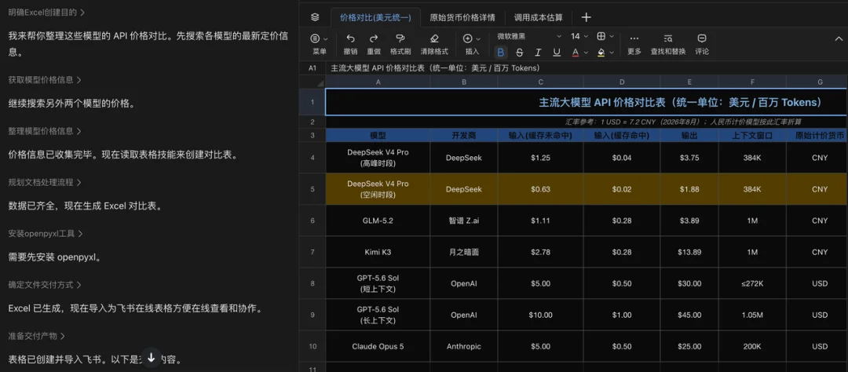Select row 8 header
This screenshot has width=848, height=372.
(x=312, y=283)
